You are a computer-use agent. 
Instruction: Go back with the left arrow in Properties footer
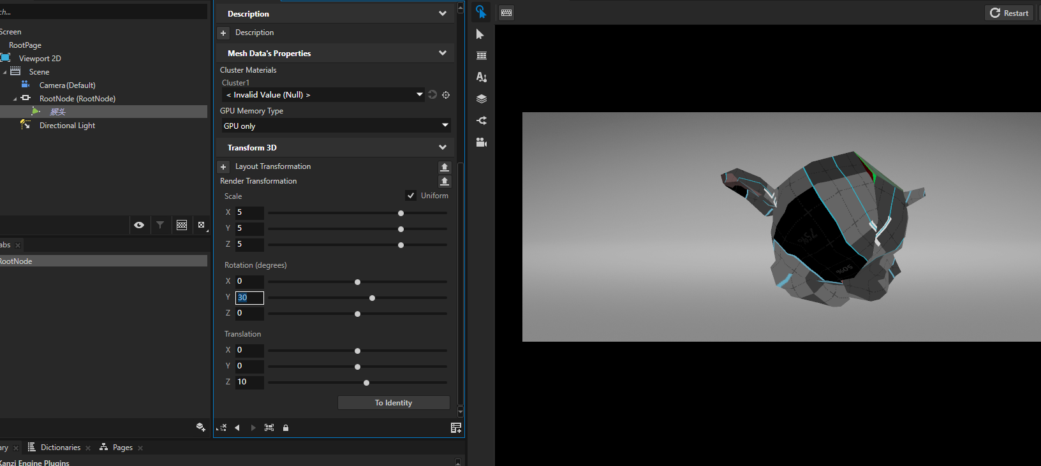237,428
